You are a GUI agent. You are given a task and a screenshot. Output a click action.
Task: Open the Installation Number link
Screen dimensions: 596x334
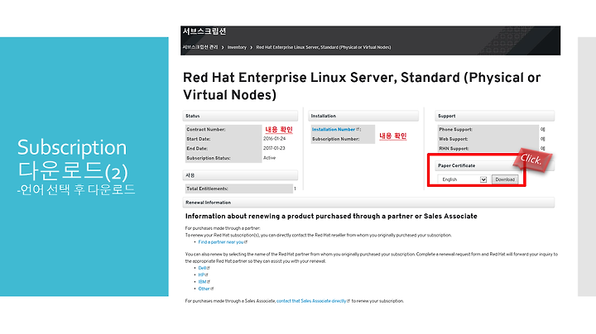click(x=334, y=130)
